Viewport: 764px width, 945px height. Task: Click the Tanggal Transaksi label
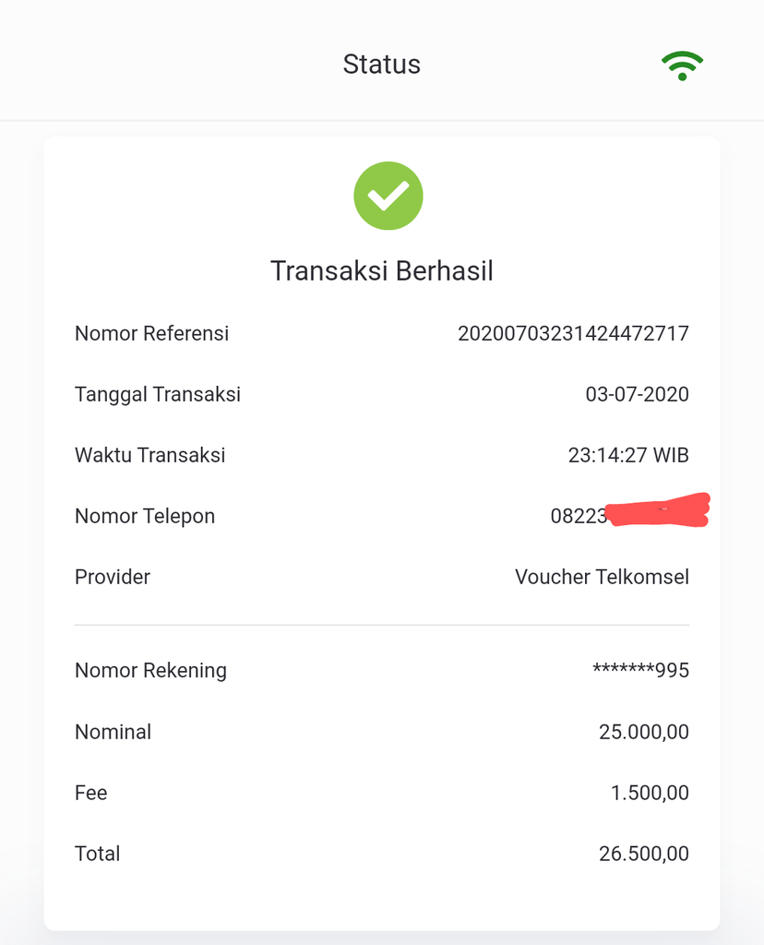[158, 394]
